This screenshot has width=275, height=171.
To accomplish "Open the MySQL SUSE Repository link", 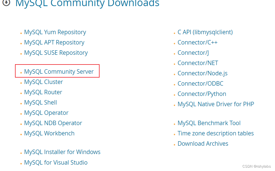I will 56,53.
